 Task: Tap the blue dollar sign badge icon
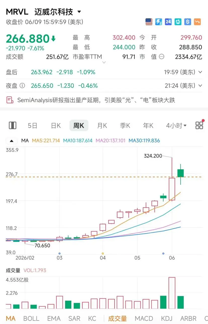(187, 22)
